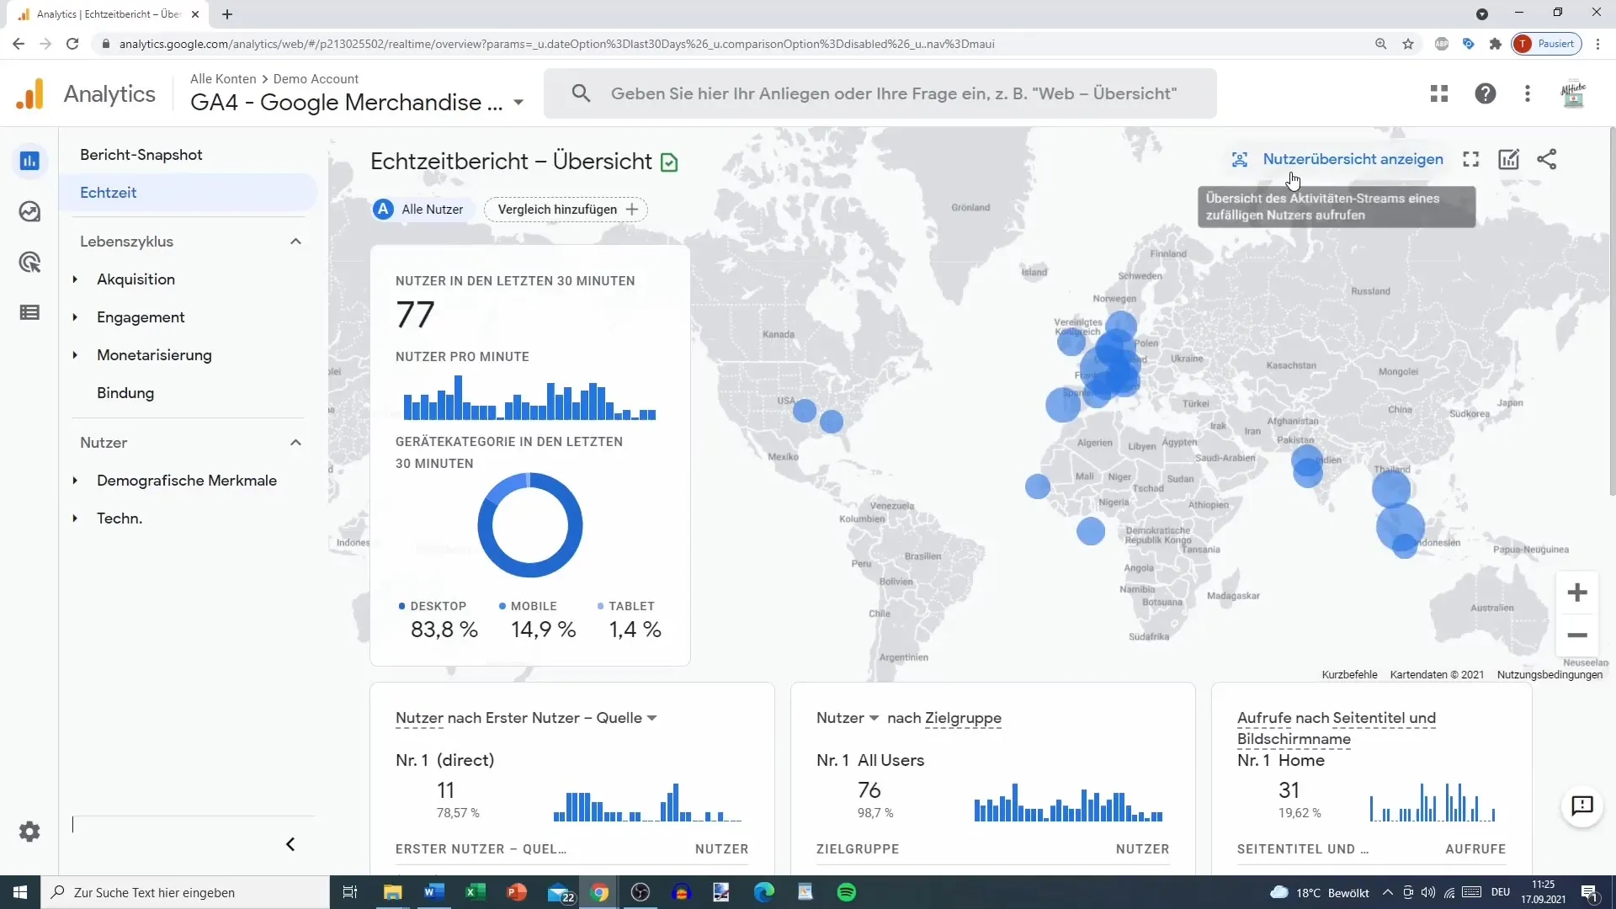Click the share report icon

1547,159
